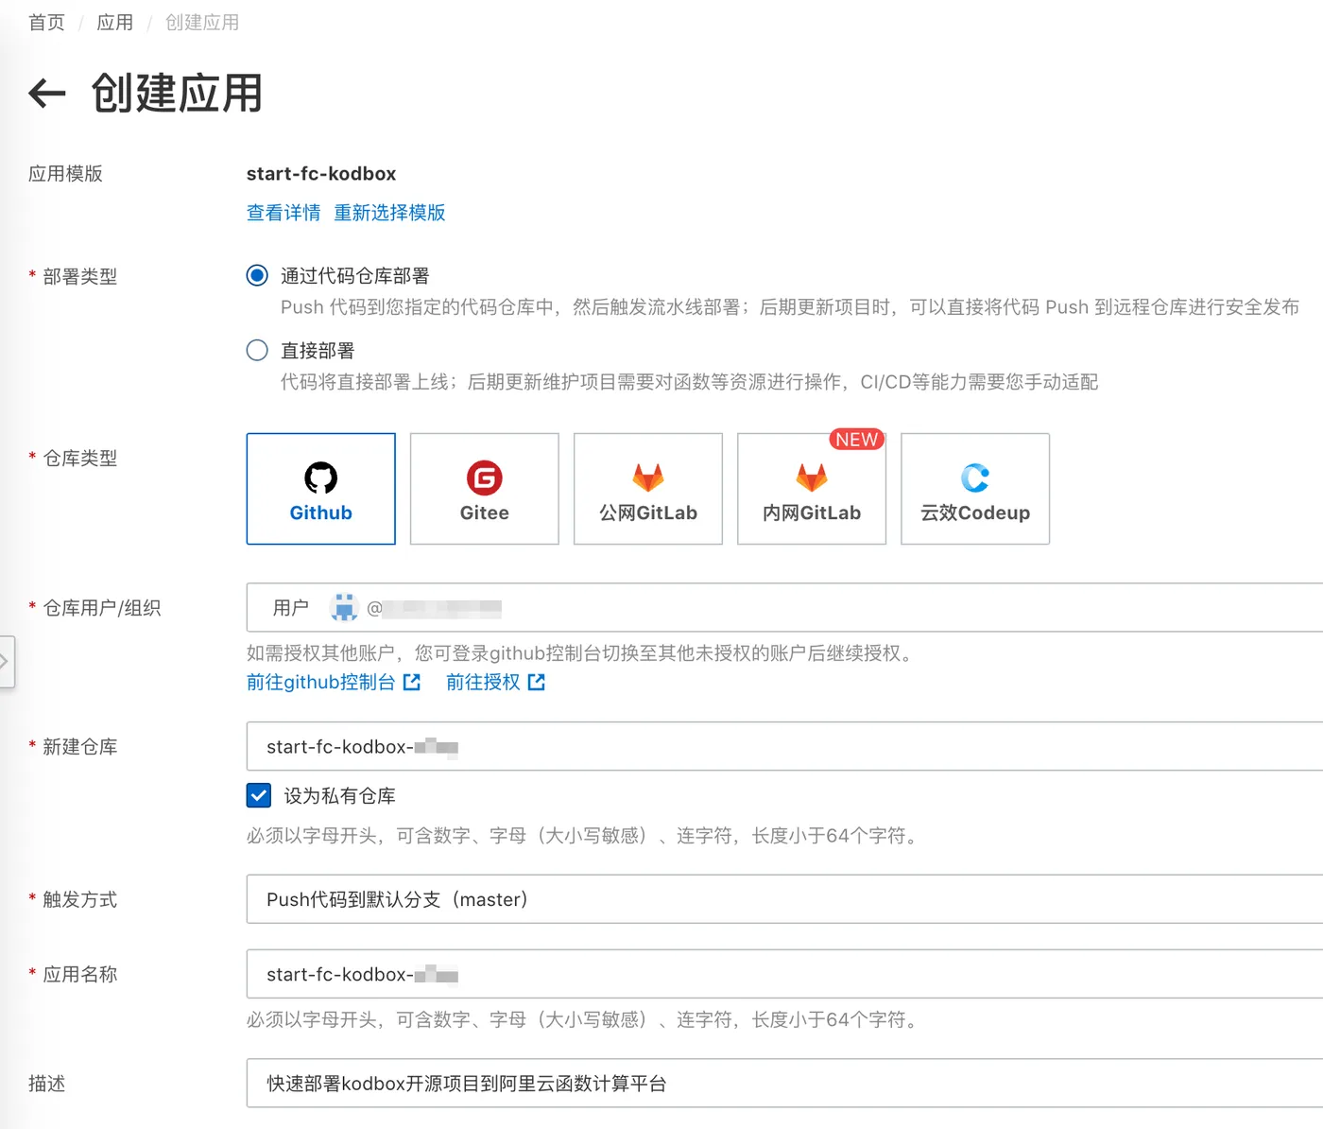This screenshot has width=1323, height=1129.
Task: Click 前往授权 link
Action: coord(483,682)
